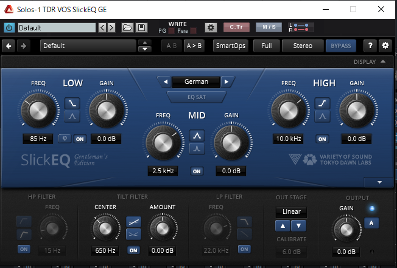Click the MID FREQ knob
The image size is (397, 268).
163,143
